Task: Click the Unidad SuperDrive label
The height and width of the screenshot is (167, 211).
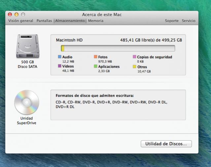Action: pos(26,120)
